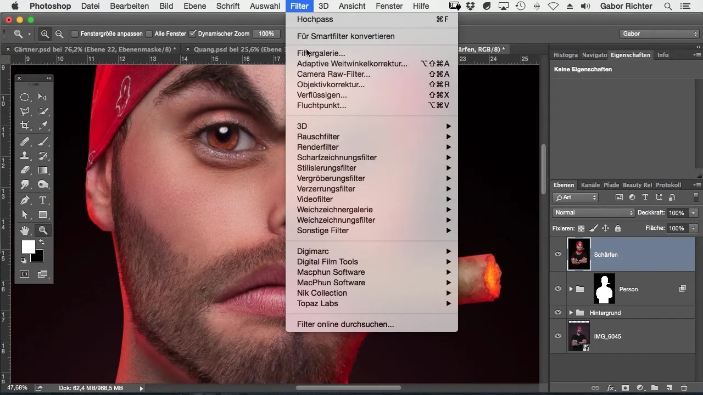Change screen mode in toolbox
This screenshot has width=703, height=395.
[x=43, y=274]
